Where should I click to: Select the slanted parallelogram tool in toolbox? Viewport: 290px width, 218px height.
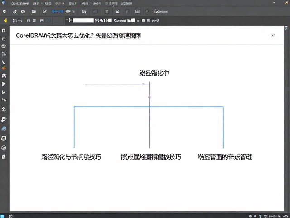(x=4, y=138)
